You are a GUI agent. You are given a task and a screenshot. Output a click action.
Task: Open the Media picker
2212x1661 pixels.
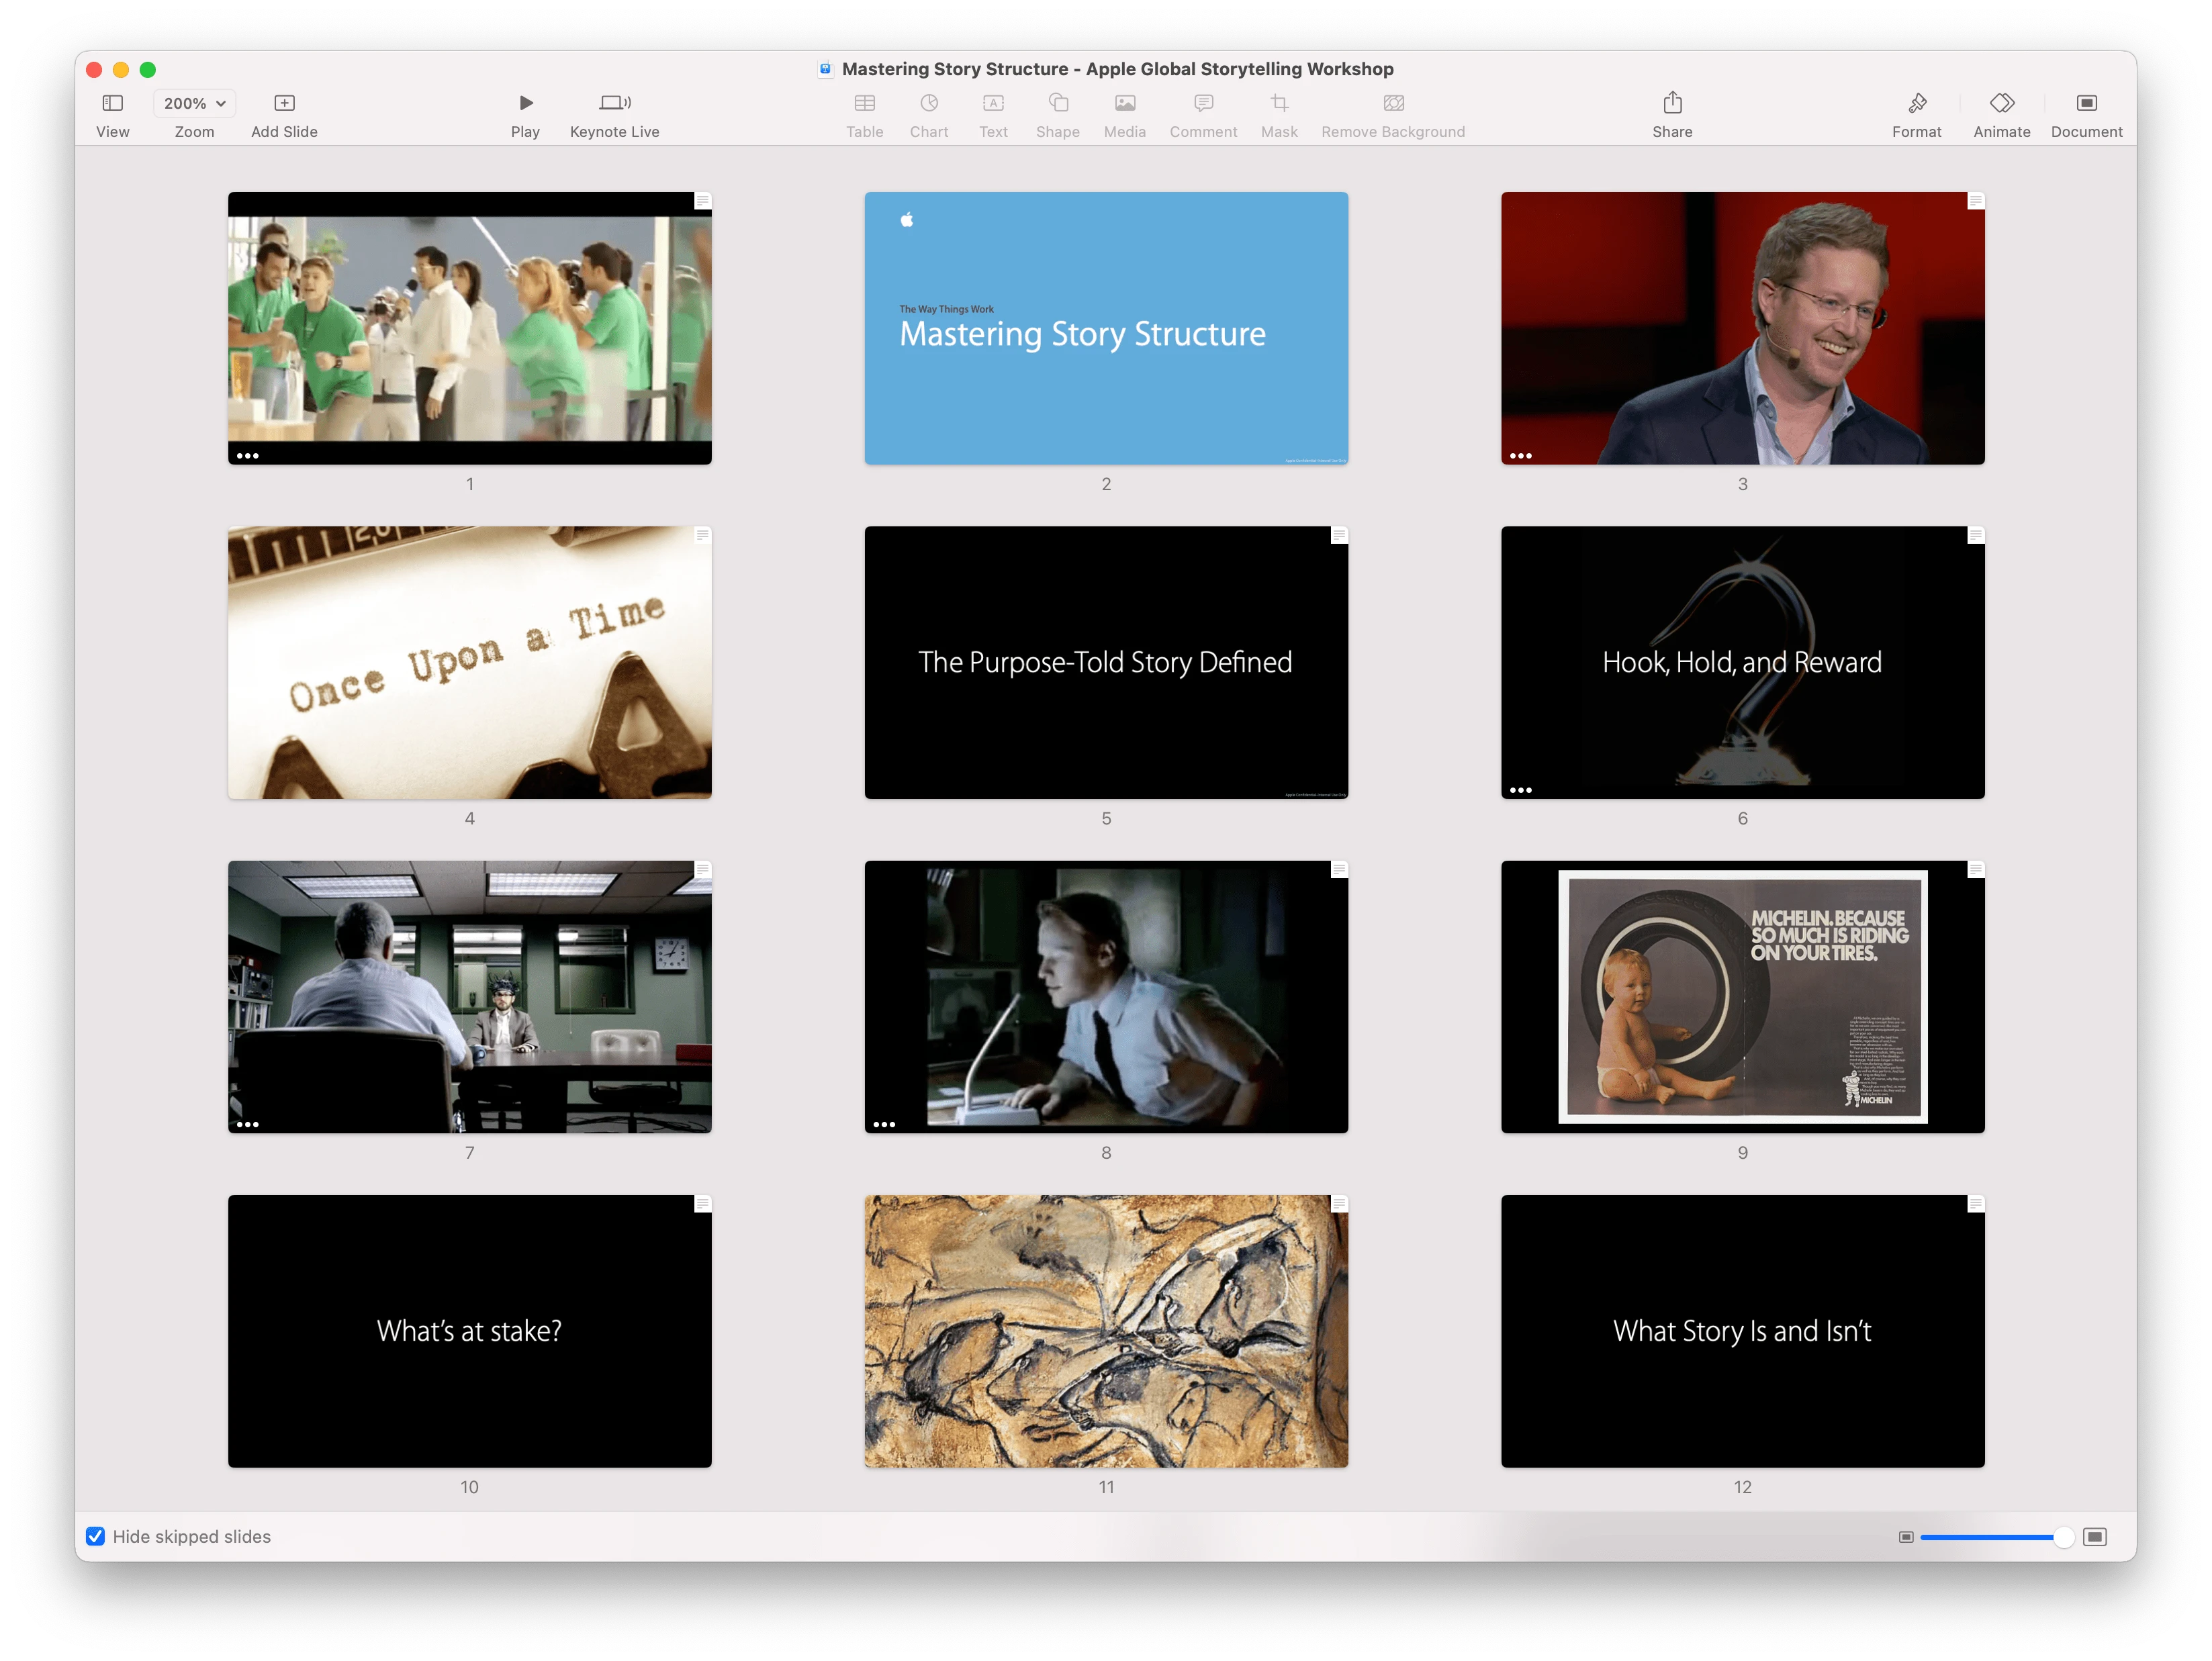tap(1125, 103)
